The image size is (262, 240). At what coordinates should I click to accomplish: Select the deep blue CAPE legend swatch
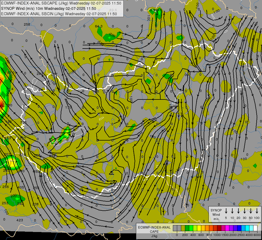[239, 228]
